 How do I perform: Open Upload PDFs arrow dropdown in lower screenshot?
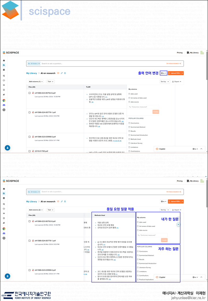point(182,201)
